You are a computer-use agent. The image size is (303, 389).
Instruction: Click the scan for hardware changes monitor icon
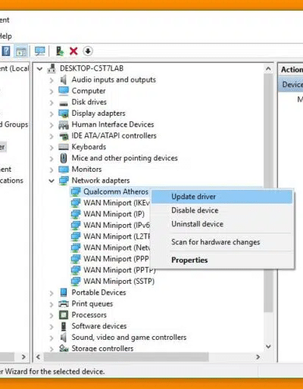point(40,51)
